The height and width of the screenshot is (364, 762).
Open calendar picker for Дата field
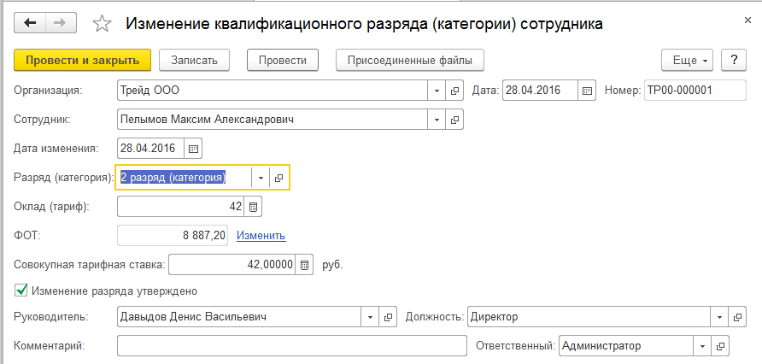587,90
